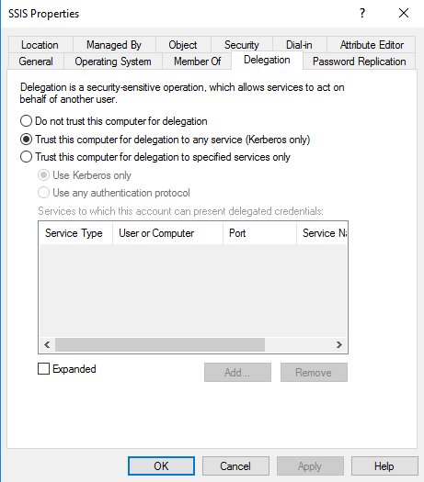Open the Location tab
The height and width of the screenshot is (482, 424).
pos(40,45)
